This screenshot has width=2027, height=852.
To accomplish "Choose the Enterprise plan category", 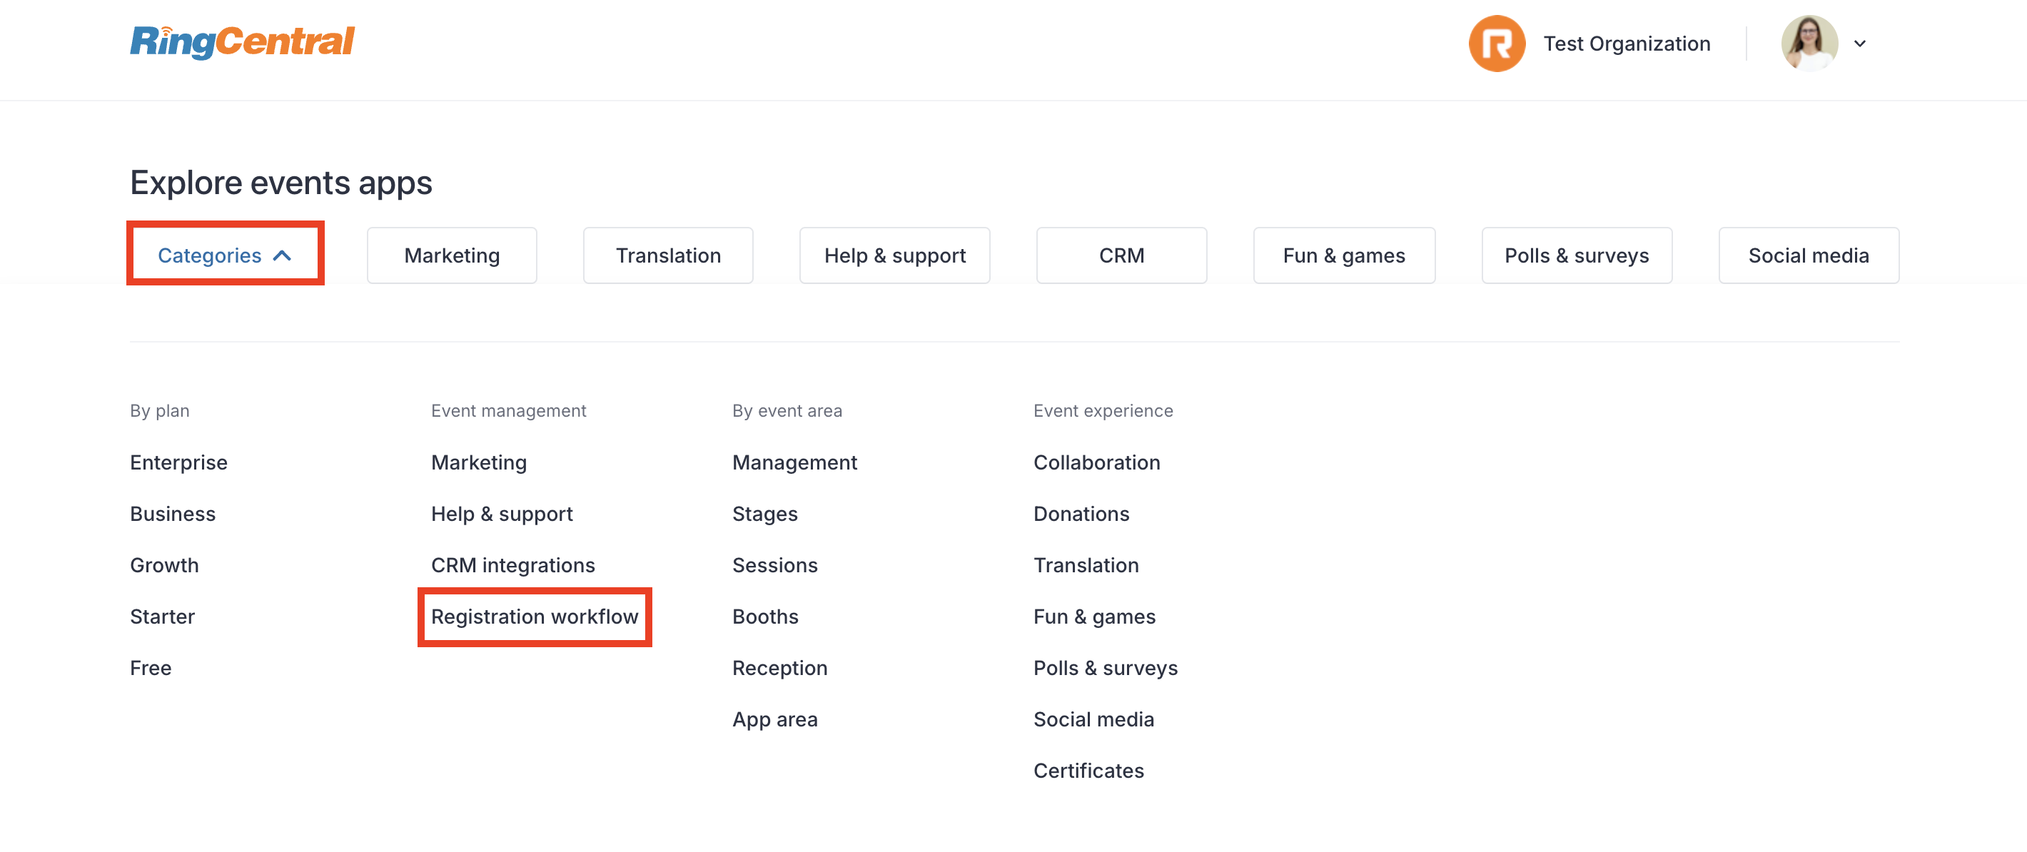I will (178, 462).
